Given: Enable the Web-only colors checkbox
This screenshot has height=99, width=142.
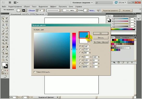Looking at the screenshot, I should coord(35,72).
